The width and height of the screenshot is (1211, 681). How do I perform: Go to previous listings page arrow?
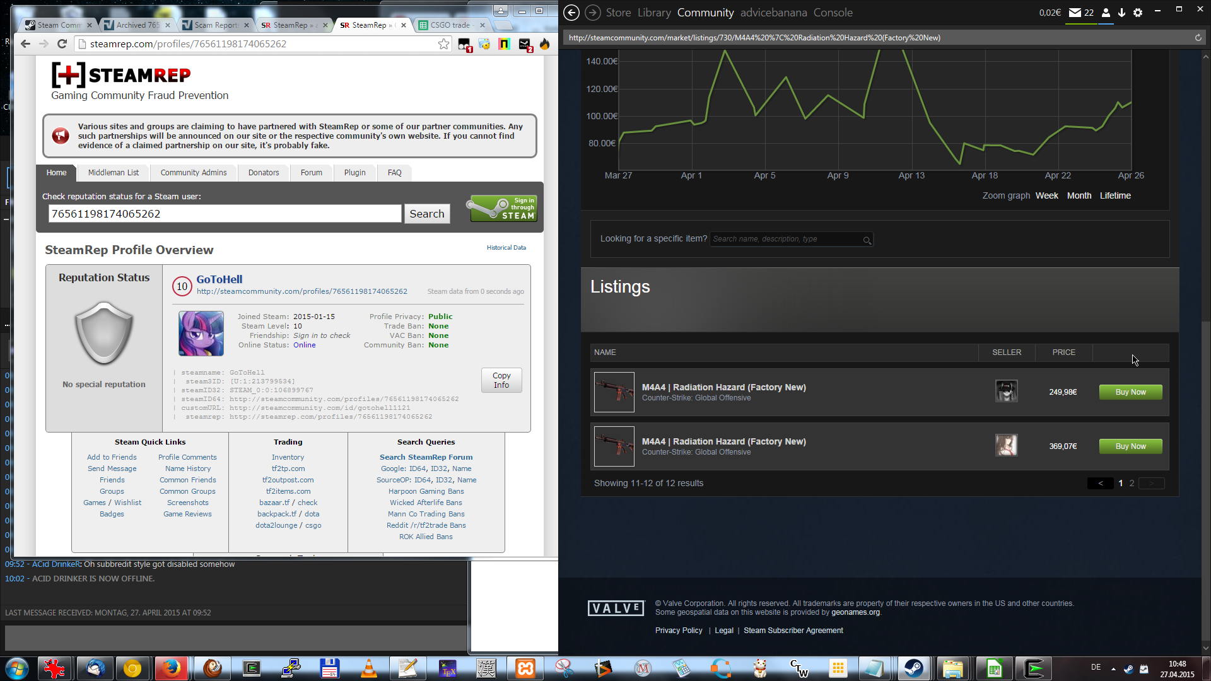pyautogui.click(x=1101, y=484)
